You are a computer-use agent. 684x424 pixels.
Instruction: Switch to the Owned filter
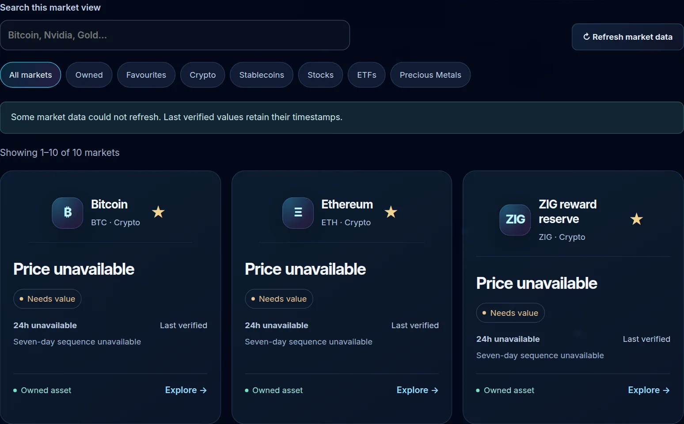(x=89, y=75)
